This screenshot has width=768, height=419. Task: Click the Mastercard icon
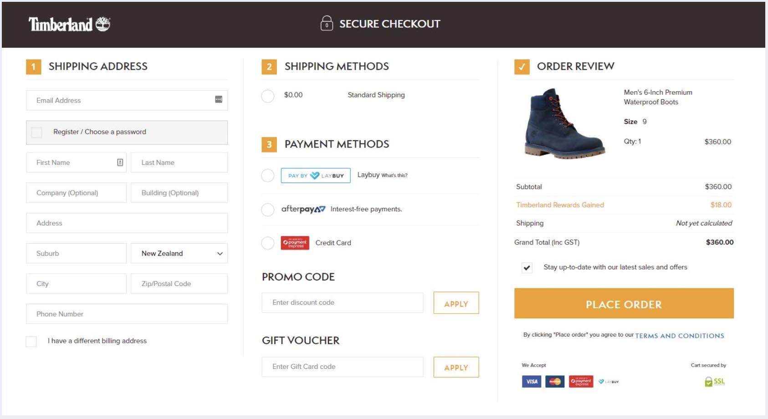pos(556,381)
